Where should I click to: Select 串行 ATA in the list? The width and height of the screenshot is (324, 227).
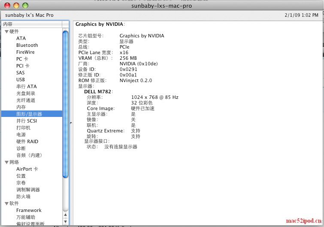pyautogui.click(x=27, y=86)
